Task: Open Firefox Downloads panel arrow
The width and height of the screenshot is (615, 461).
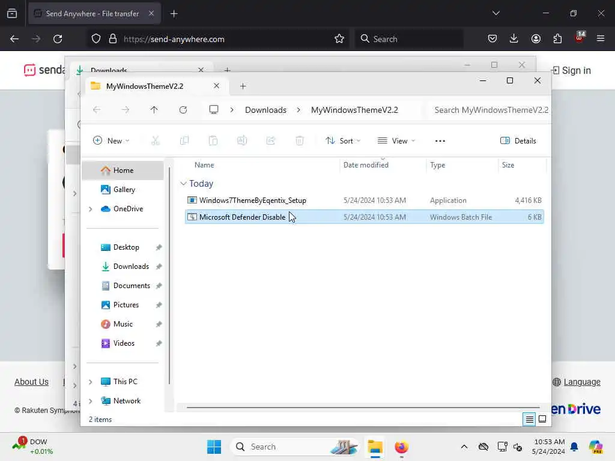Action: (514, 38)
